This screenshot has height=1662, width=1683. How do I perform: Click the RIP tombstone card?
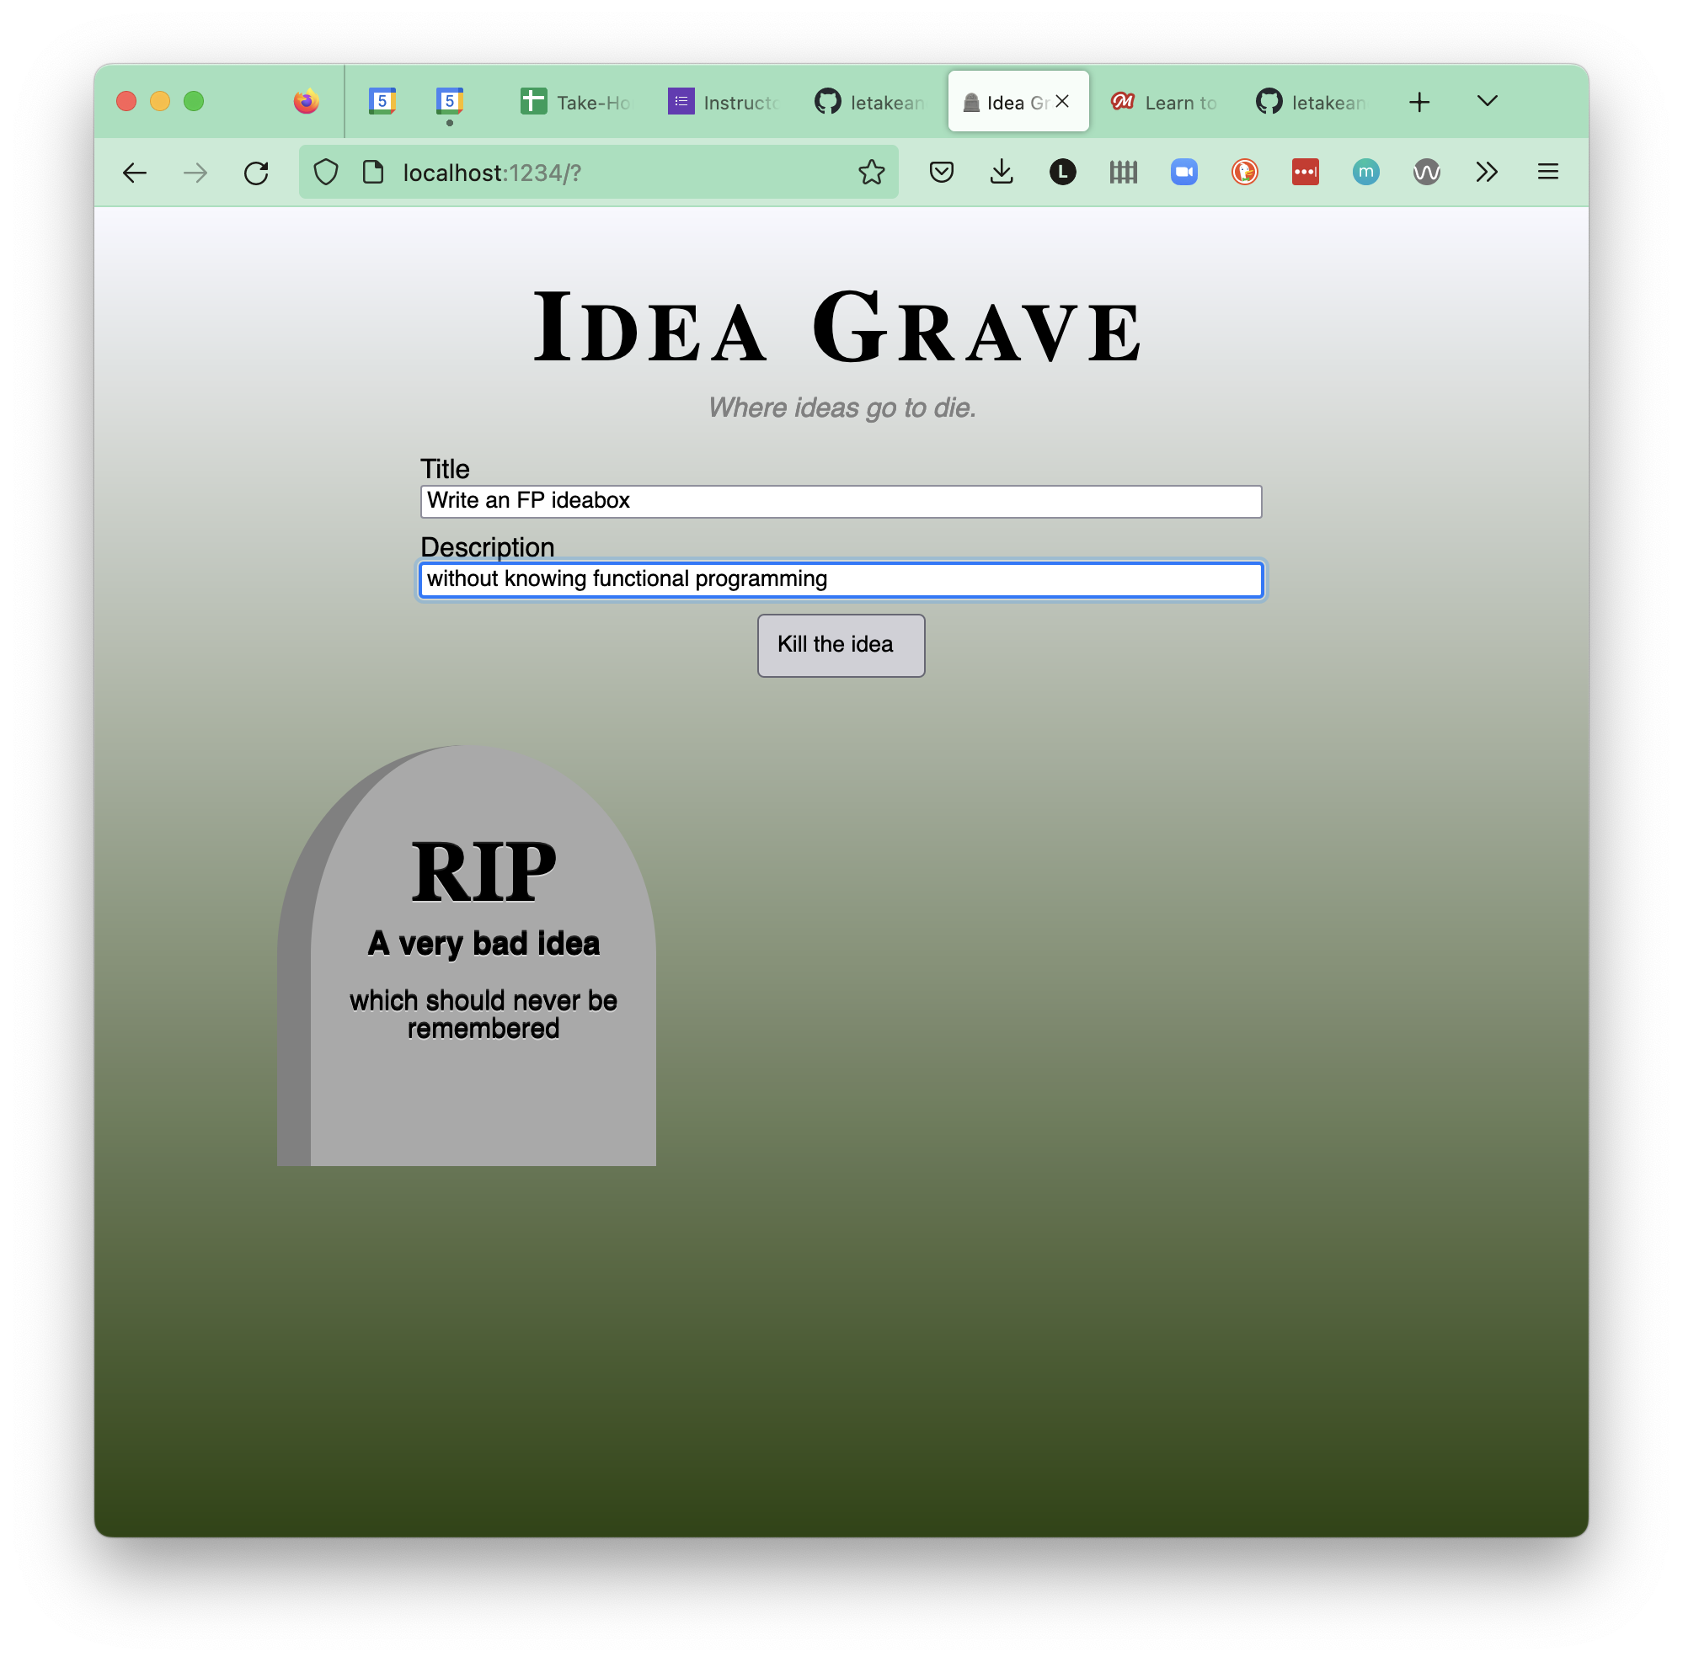[x=482, y=957]
